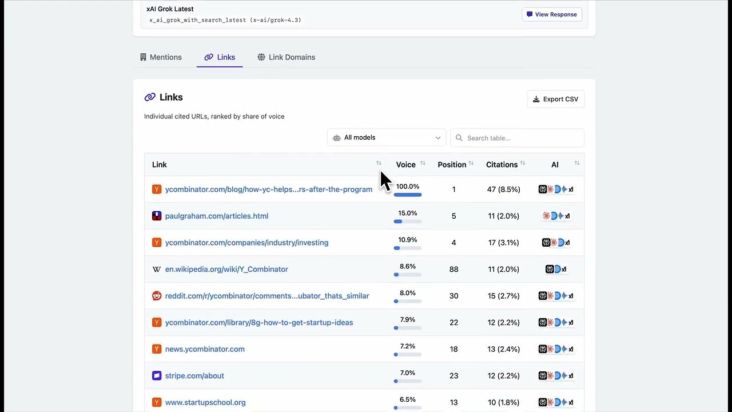Sort by AI column using its sort arrows

click(x=577, y=164)
